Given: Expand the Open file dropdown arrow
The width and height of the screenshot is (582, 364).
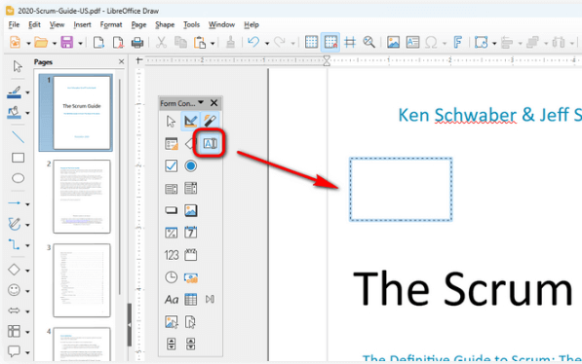Looking at the screenshot, I should [55, 43].
